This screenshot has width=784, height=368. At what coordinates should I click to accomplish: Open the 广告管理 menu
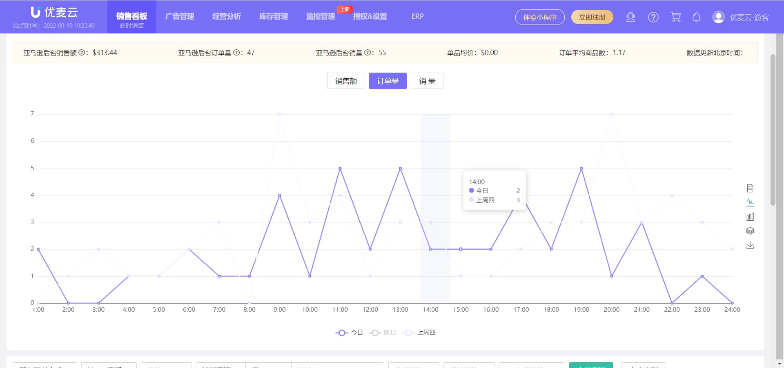coord(180,16)
